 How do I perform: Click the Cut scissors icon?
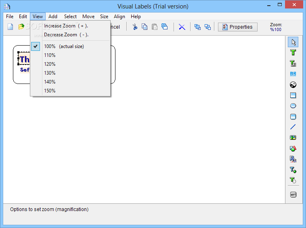click(x=135, y=27)
